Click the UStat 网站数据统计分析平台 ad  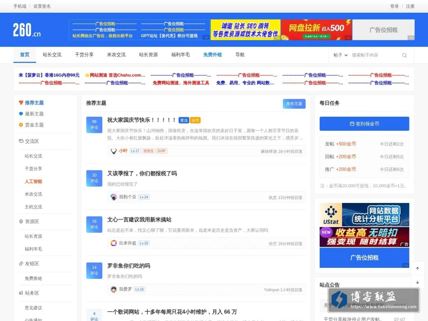pyautogui.click(x=364, y=215)
